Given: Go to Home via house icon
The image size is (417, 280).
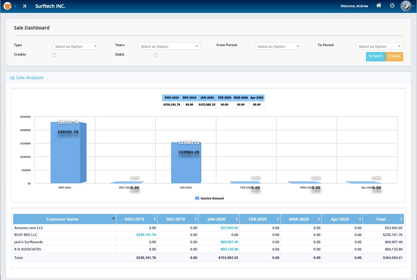Looking at the screenshot, I should pos(379,6).
